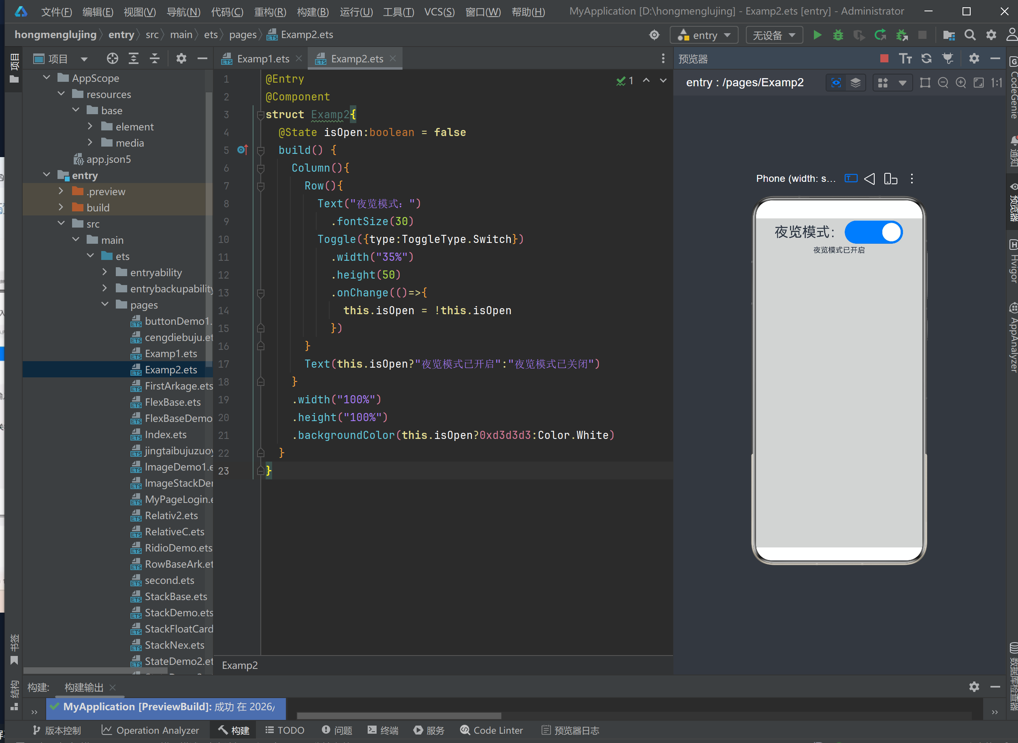The image size is (1018, 743).
Task: Click the project tree horizontal scrollbar
Action: (x=96, y=671)
